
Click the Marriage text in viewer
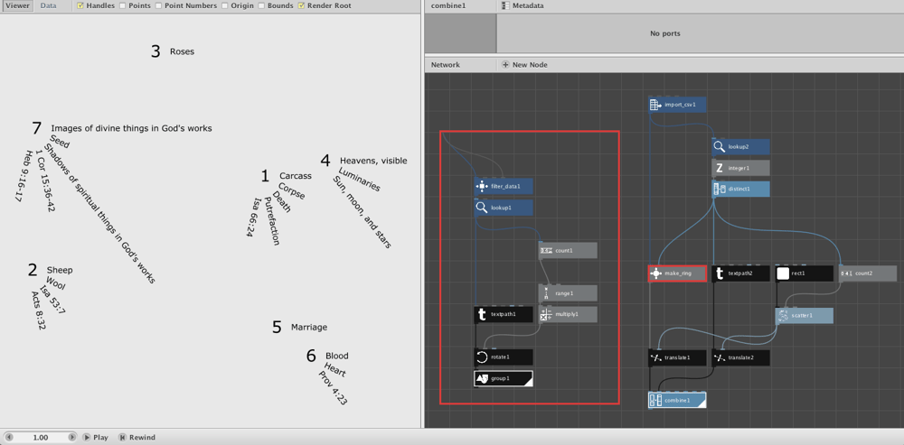click(309, 327)
